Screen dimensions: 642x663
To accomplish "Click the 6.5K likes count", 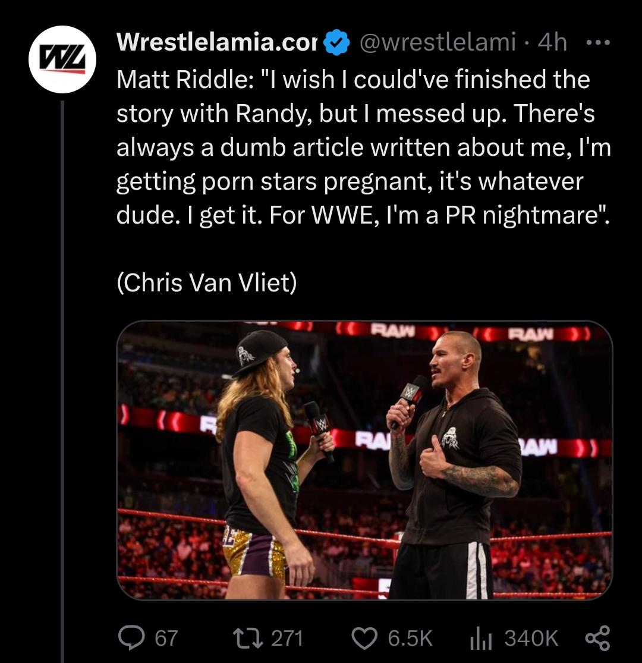I will pos(410,638).
